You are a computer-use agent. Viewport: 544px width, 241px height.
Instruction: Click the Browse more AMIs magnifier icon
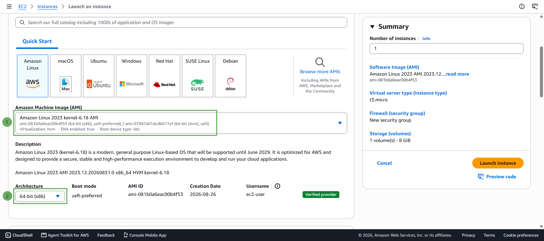320,62
